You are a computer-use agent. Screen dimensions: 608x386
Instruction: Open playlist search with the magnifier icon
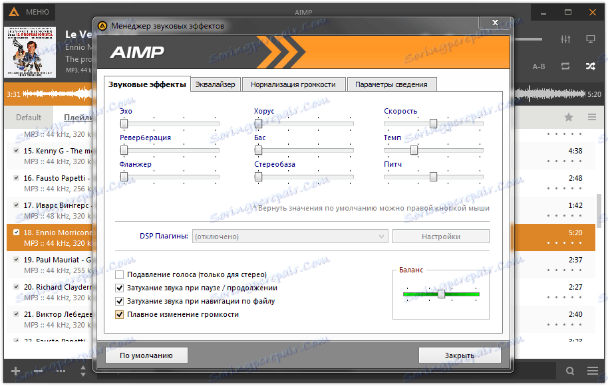coord(570,371)
